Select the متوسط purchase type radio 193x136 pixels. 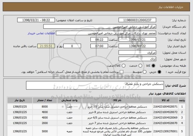point(144,72)
